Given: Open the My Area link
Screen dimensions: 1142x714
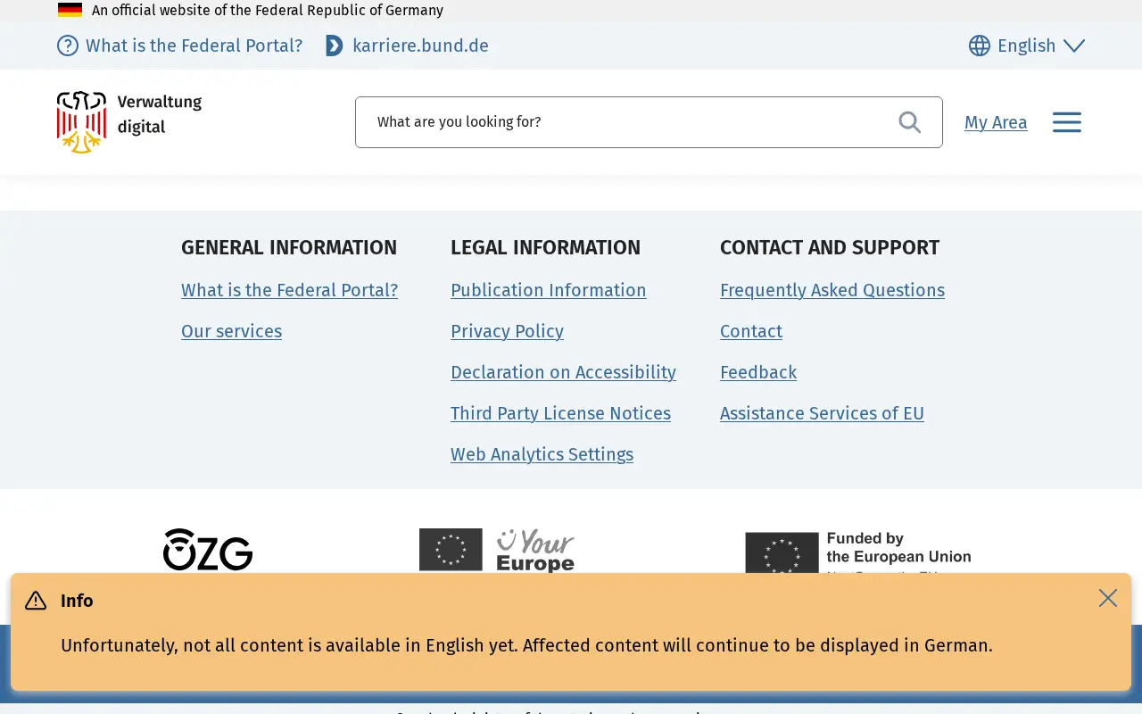Looking at the screenshot, I should tap(996, 122).
